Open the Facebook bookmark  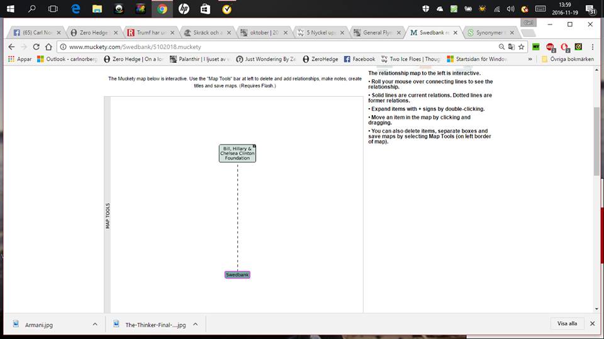coord(359,59)
